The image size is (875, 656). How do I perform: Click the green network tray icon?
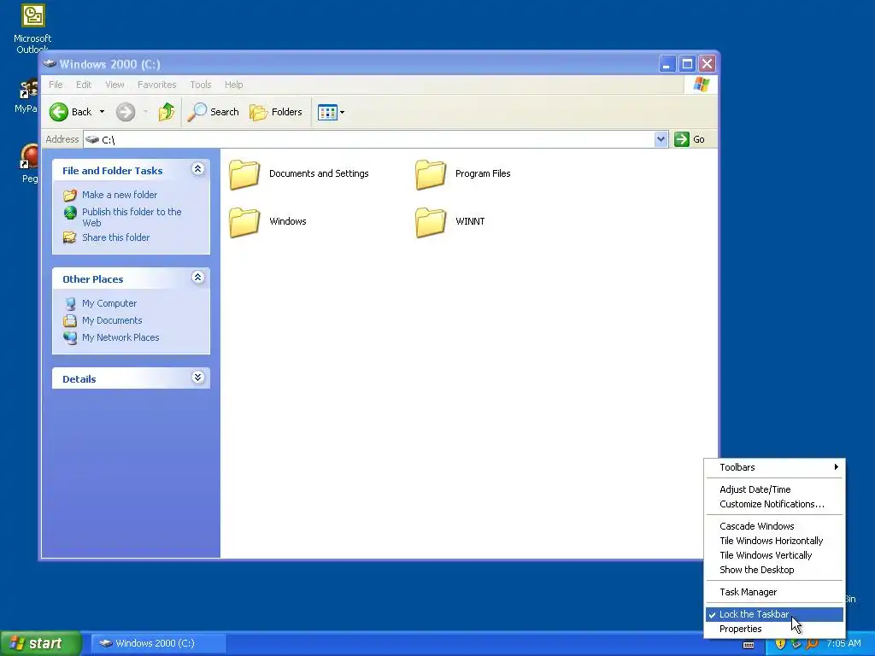coord(796,644)
